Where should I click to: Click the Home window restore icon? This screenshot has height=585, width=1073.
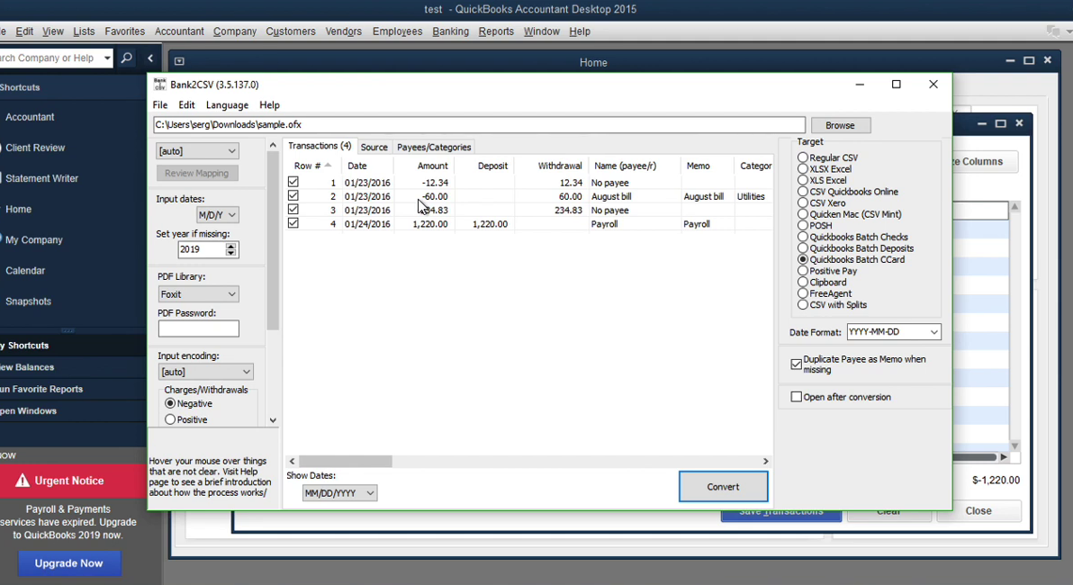click(x=1029, y=61)
